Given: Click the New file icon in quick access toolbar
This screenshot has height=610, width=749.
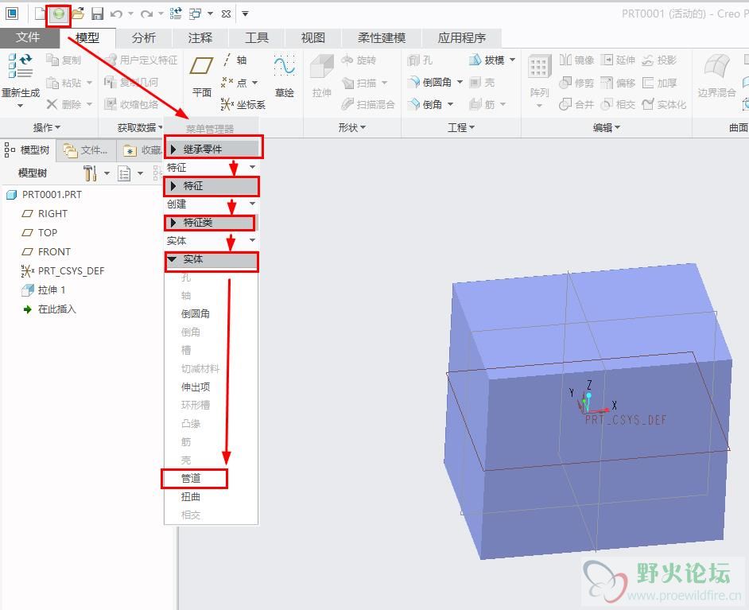Looking at the screenshot, I should pos(40,14).
